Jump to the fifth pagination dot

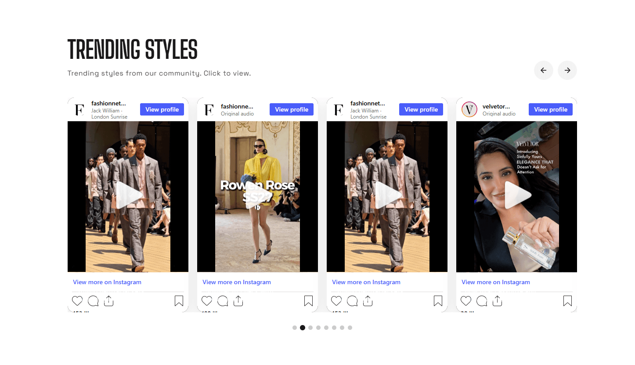coord(326,328)
